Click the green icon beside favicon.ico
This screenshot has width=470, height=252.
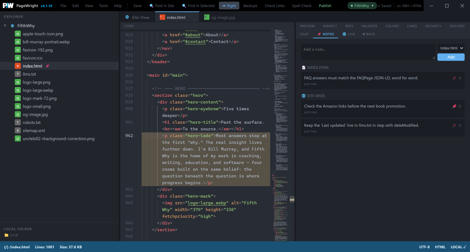(18, 58)
